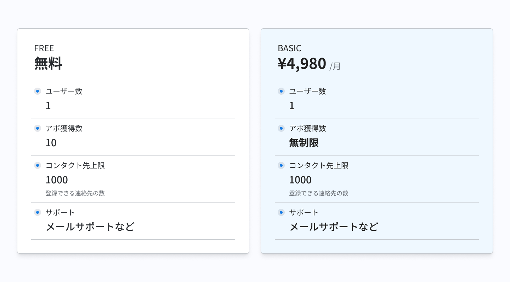Screen dimensions: 510x282
Task: Click the bullet icon beside アポ獲得数 in FREE plan
Action: point(38,128)
